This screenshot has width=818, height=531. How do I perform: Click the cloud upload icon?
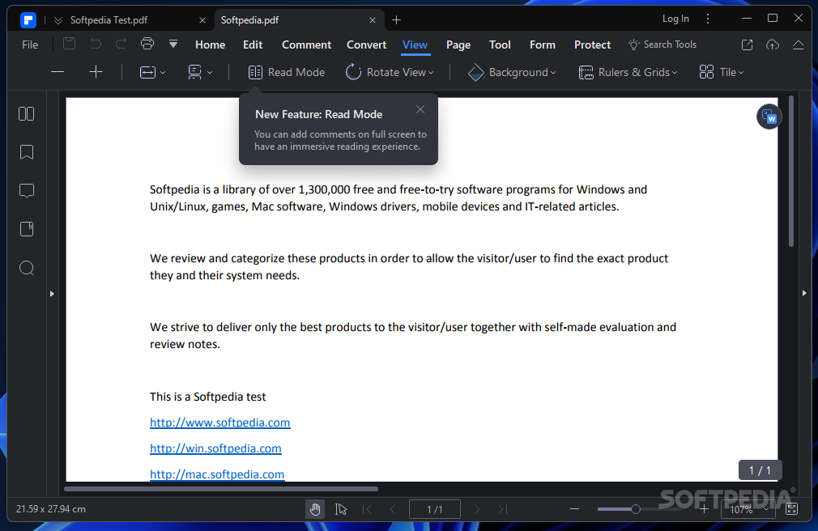(x=773, y=45)
